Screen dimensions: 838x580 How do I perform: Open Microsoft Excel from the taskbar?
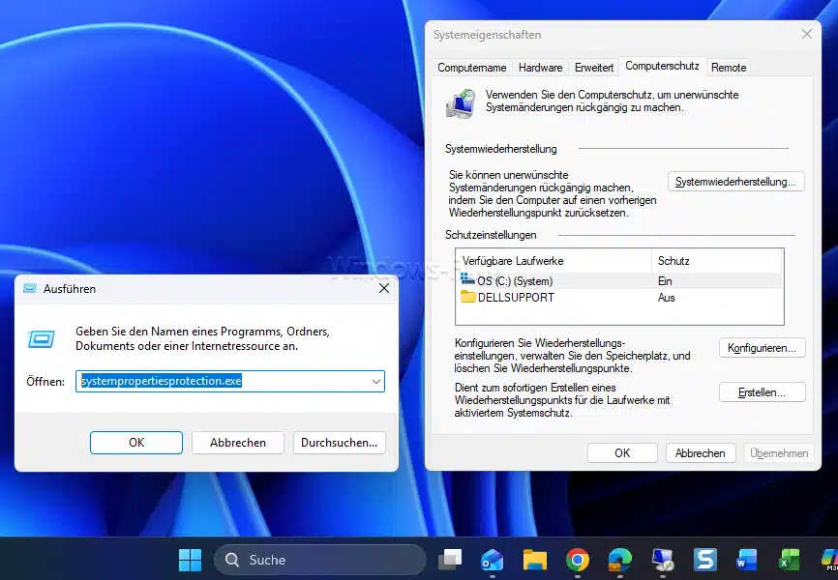point(789,560)
